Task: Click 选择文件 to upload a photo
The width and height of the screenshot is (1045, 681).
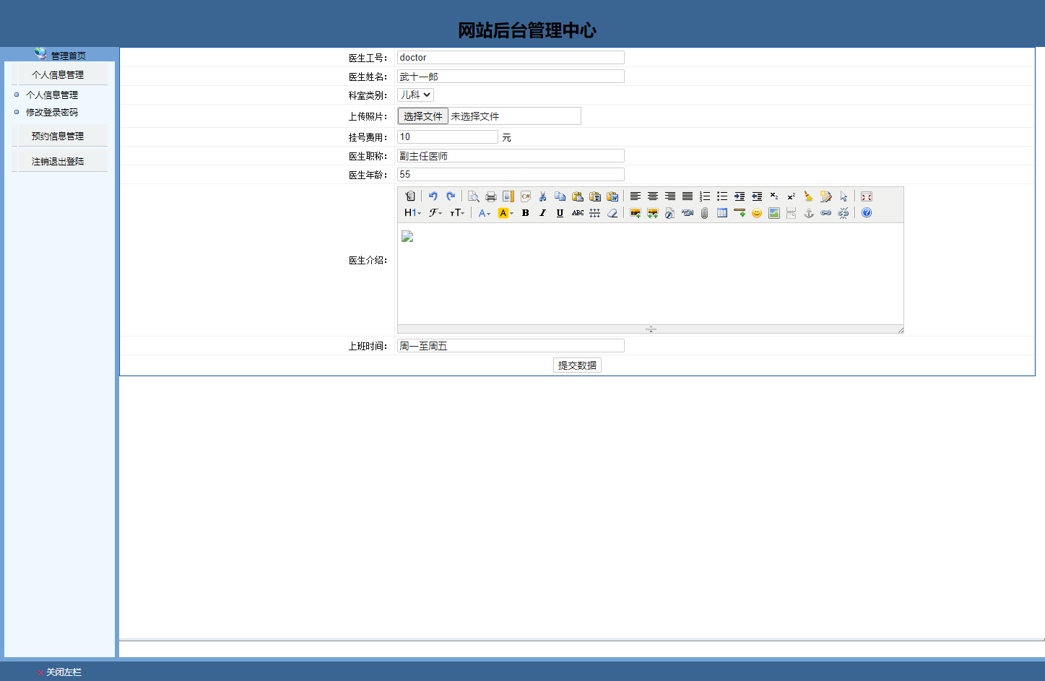Action: point(422,116)
